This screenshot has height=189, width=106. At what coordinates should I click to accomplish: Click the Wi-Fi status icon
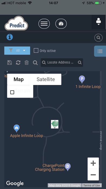tap(30, 3)
